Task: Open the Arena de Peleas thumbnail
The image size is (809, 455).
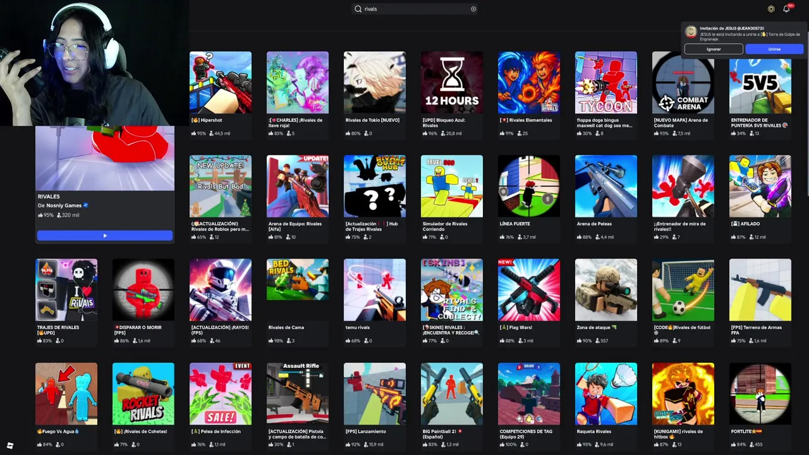Action: coord(606,186)
